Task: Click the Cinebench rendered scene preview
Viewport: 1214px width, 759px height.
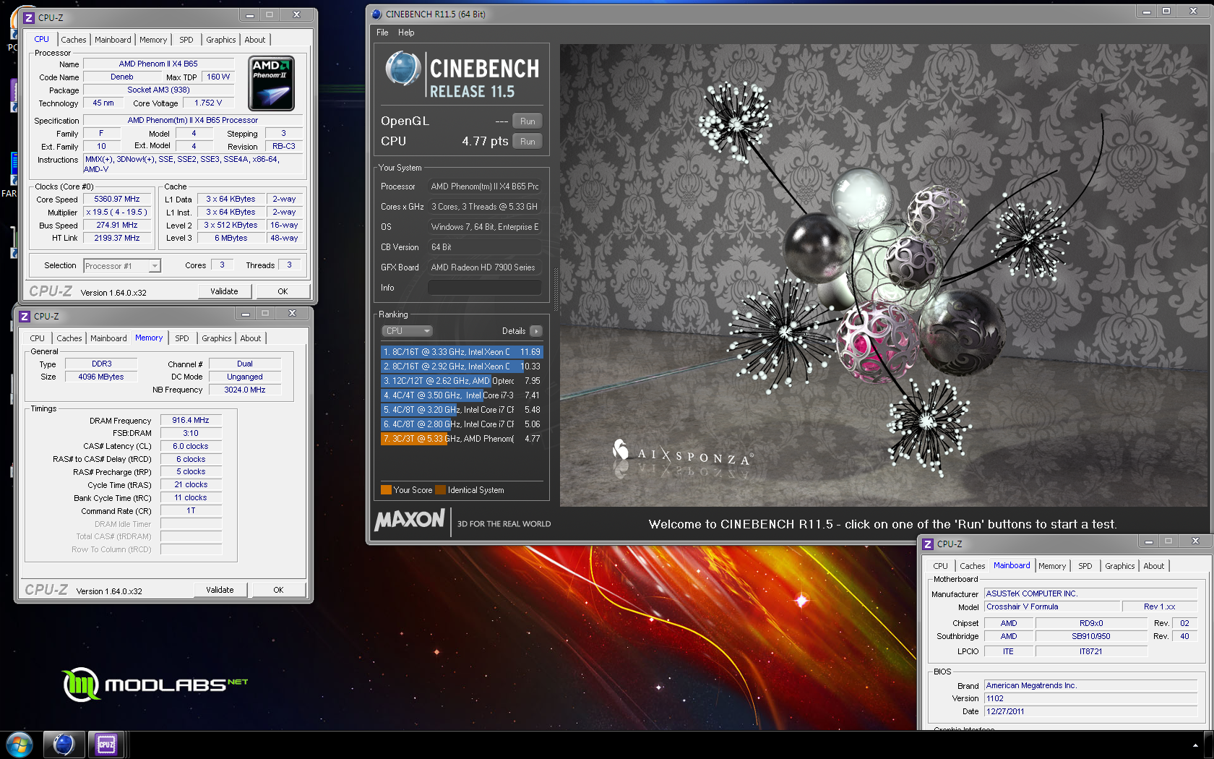Action: click(884, 275)
